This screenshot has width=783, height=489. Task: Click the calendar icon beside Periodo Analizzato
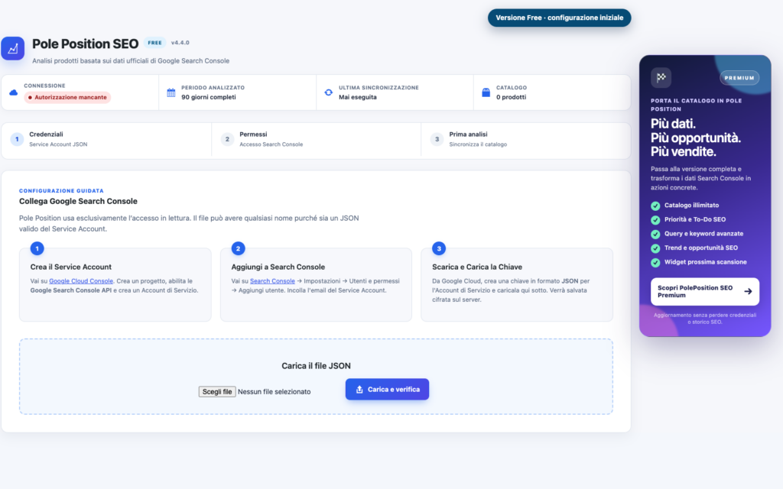point(171,92)
